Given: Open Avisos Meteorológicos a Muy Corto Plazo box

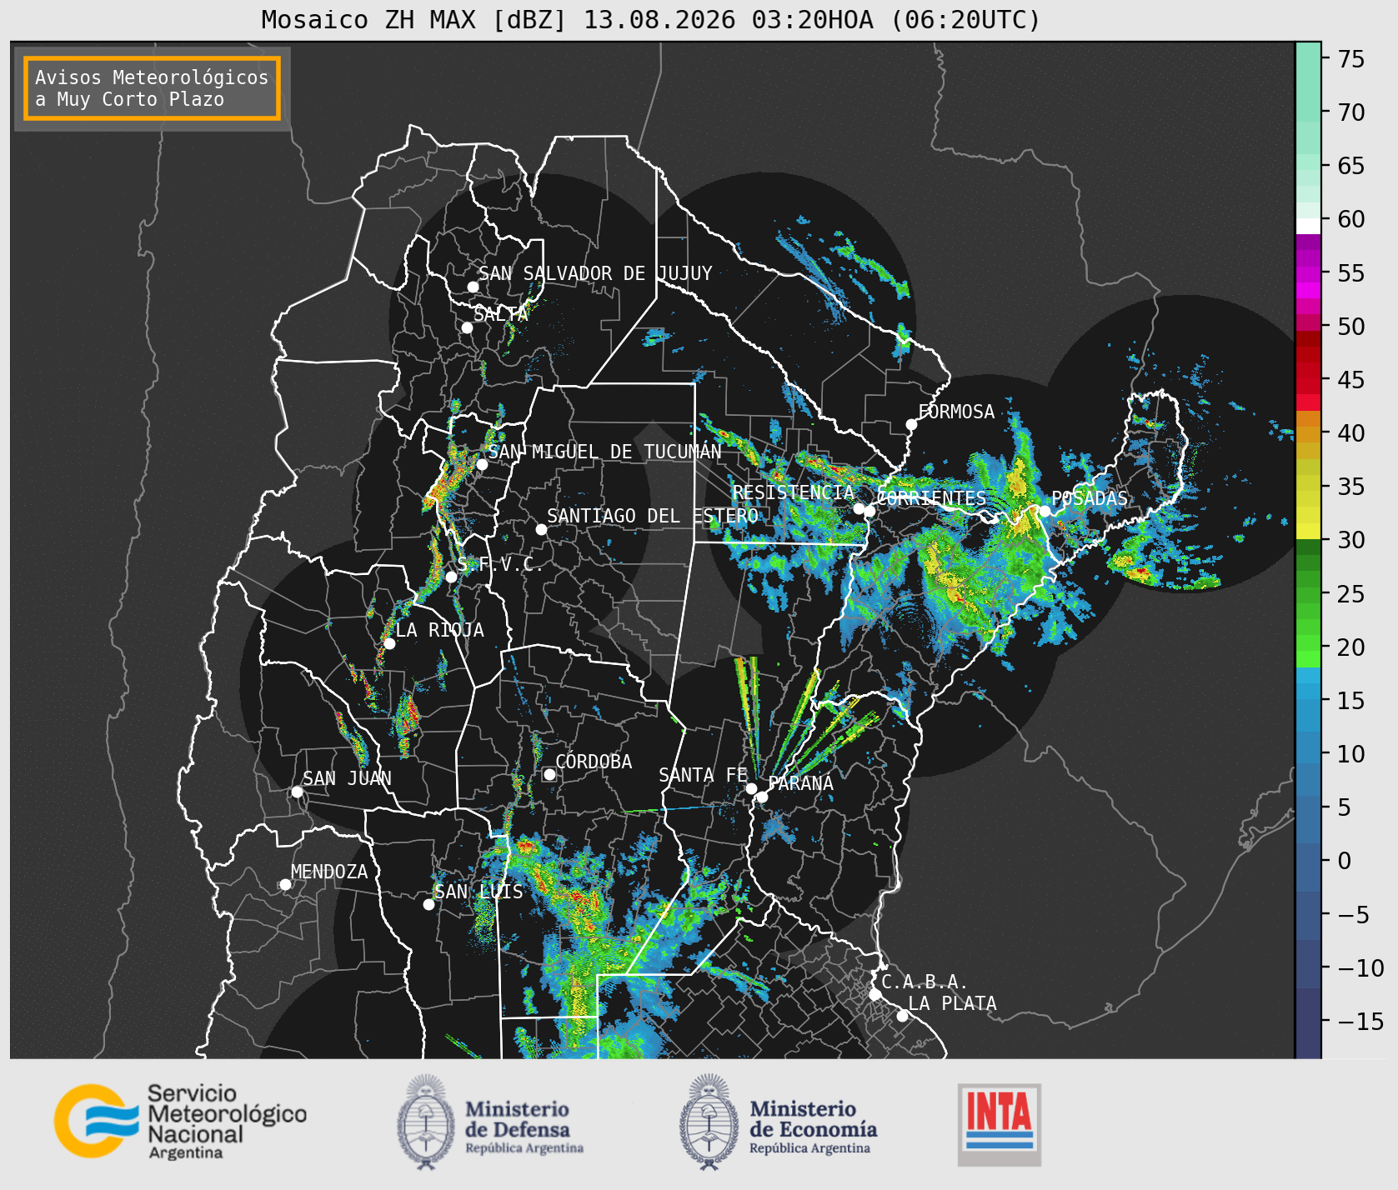Looking at the screenshot, I should coord(152,88).
